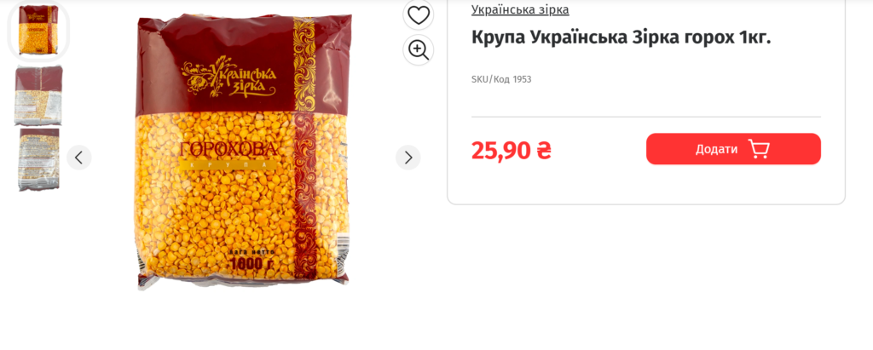Image resolution: width=873 pixels, height=350 pixels.
Task: Open image zoom with magnifier plus icon
Action: point(418,49)
